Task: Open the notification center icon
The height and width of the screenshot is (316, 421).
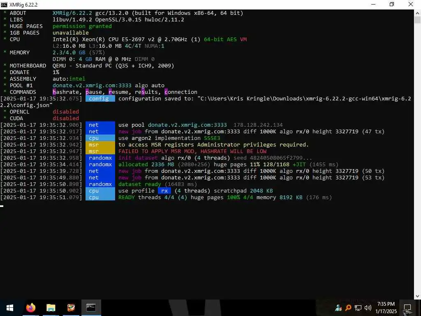Action: click(407, 308)
